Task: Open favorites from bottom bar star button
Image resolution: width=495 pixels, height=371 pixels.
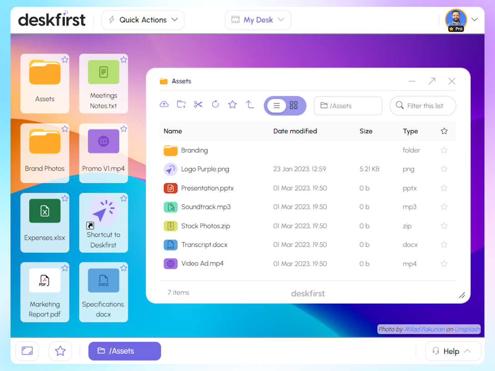Action: (x=60, y=351)
